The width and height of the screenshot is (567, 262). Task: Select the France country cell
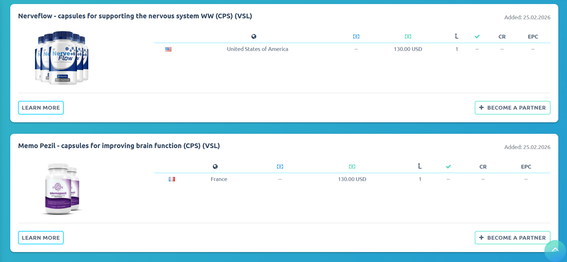pos(219,179)
